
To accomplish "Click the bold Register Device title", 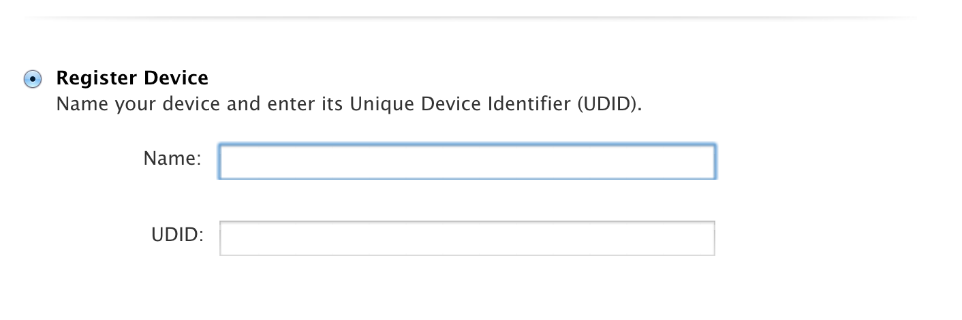I will pyautogui.click(x=132, y=78).
